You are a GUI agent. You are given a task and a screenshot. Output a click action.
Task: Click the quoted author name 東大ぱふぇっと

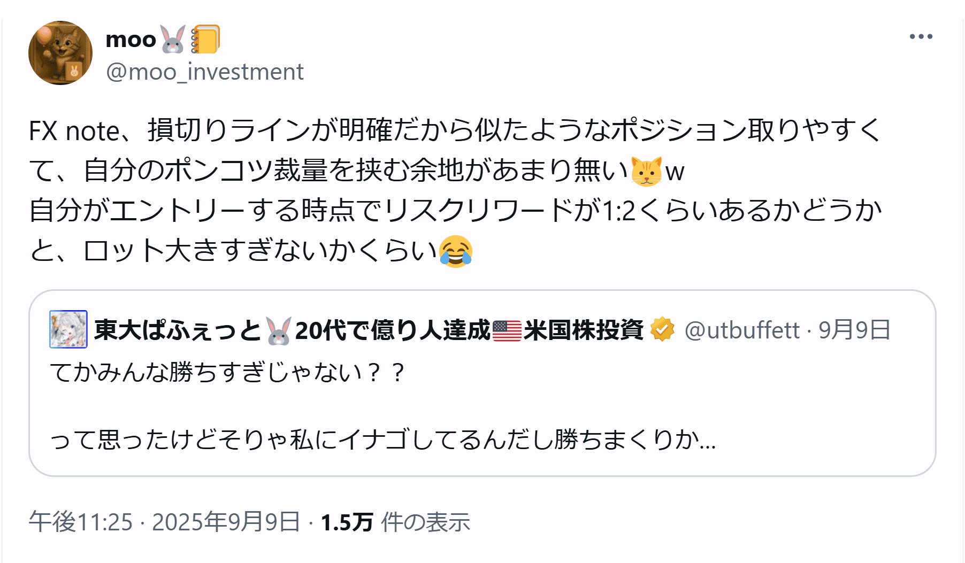pos(177,330)
